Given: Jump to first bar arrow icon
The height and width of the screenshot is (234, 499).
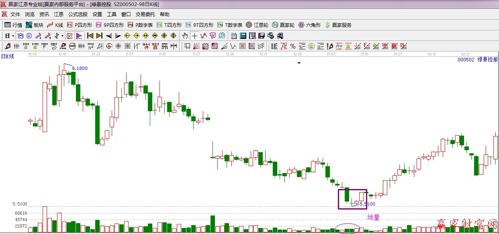Looking at the screenshot, I should pyautogui.click(x=90, y=36).
